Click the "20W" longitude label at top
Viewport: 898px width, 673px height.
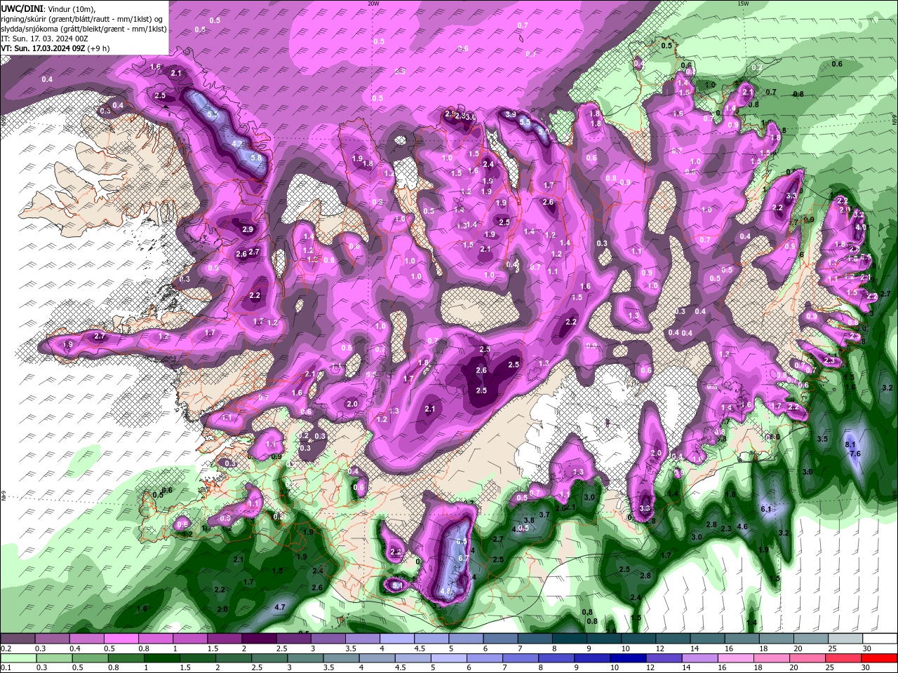pyautogui.click(x=373, y=4)
